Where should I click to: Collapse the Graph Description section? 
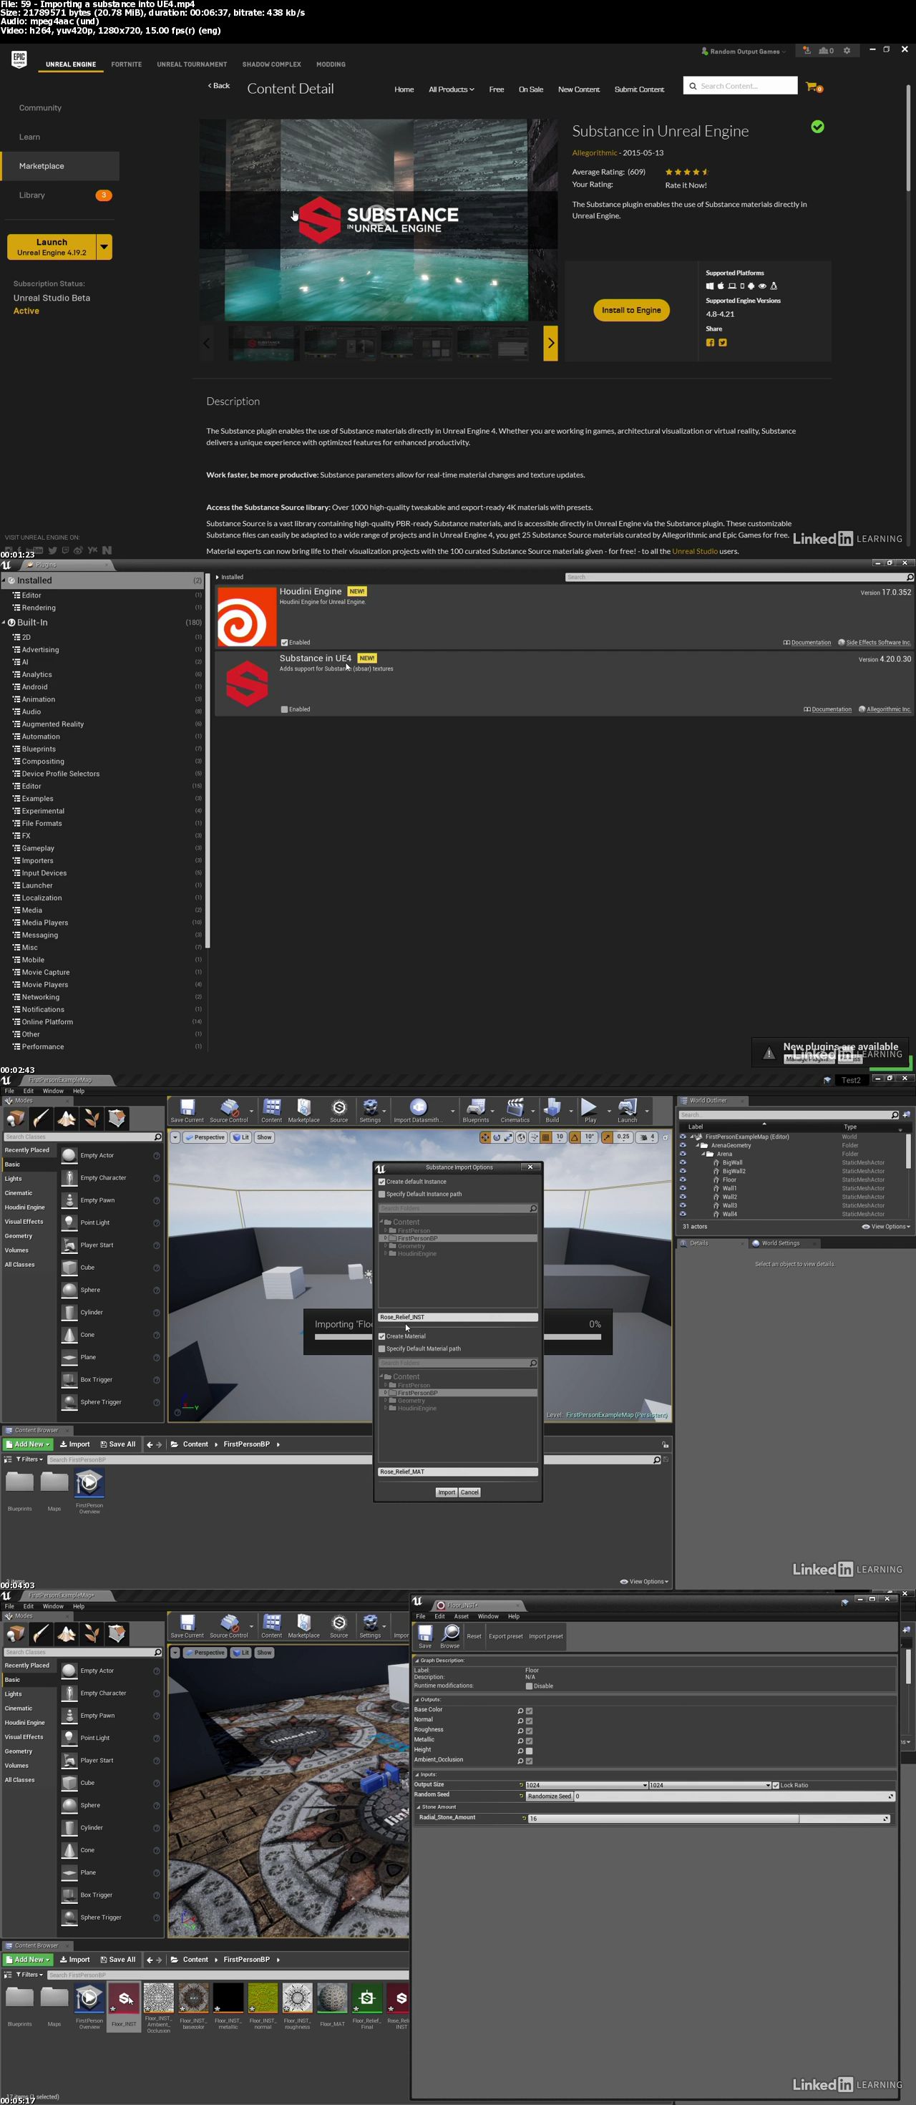point(416,1661)
